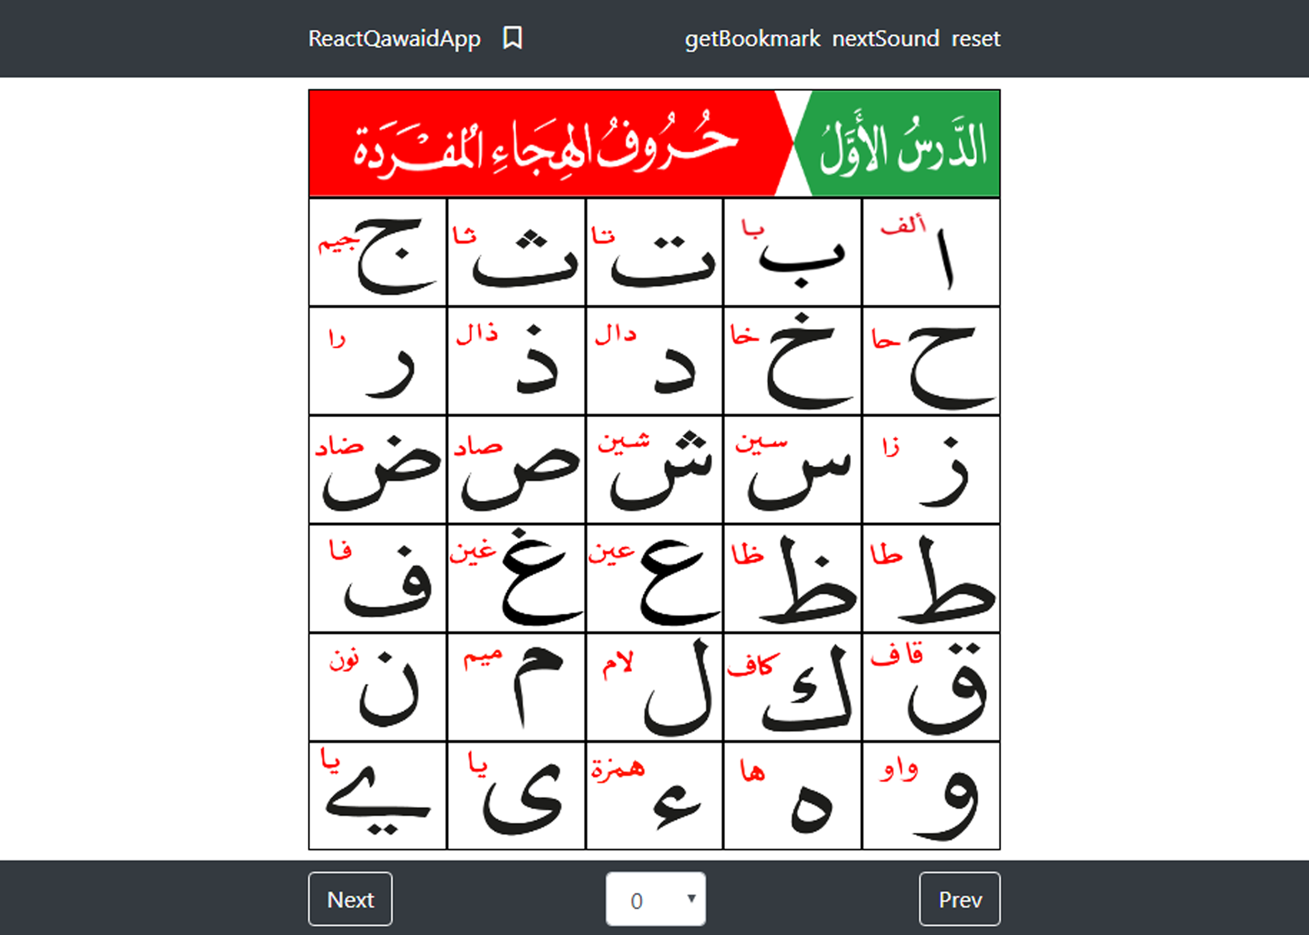Click the nextSound menu item
The width and height of the screenshot is (1309, 935).
pyautogui.click(x=885, y=39)
